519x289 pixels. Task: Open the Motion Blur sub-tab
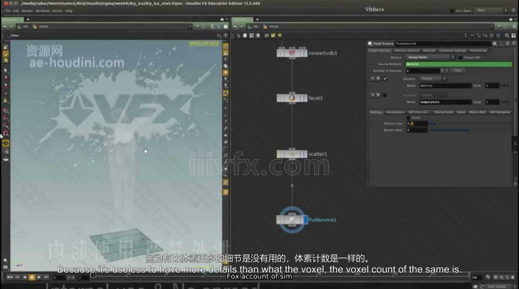(477, 112)
